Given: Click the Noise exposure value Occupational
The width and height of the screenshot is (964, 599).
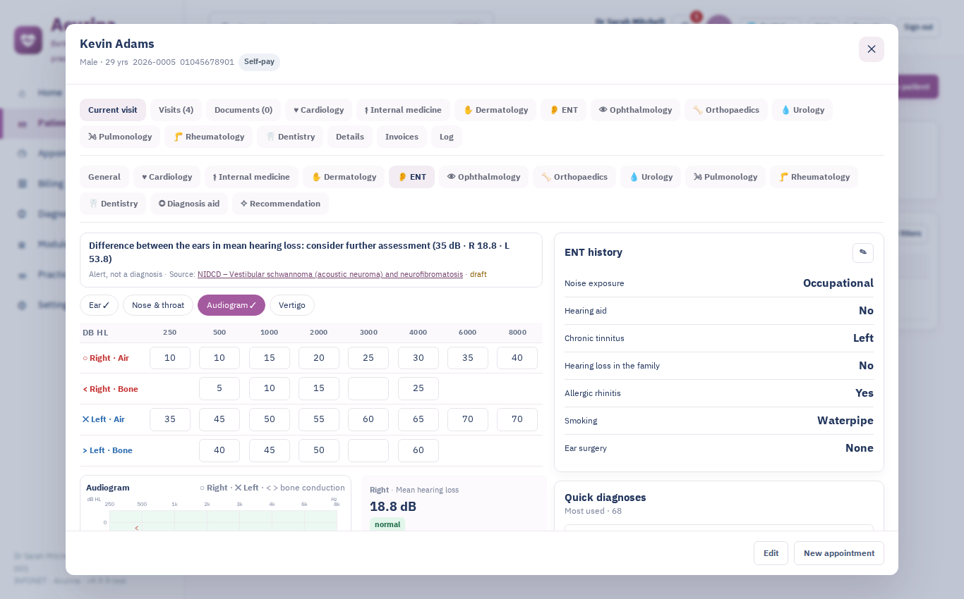Looking at the screenshot, I should [838, 283].
